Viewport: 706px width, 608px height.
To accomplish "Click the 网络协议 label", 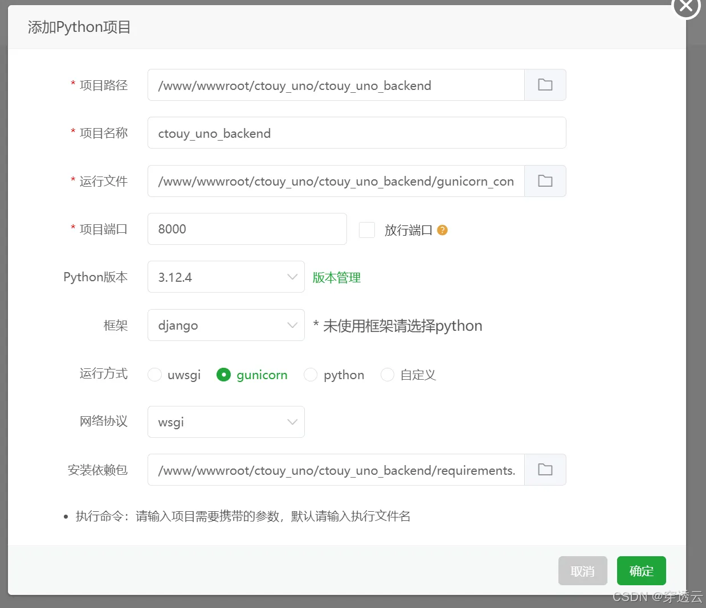I will 104,421.
